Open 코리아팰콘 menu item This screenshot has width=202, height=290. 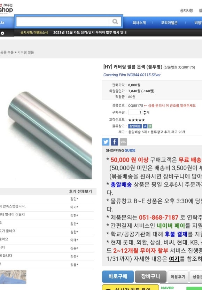[x=169, y=23]
